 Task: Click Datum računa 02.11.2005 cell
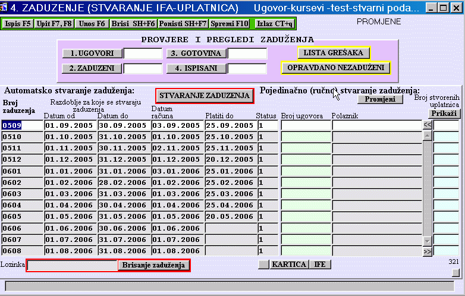coord(178,148)
